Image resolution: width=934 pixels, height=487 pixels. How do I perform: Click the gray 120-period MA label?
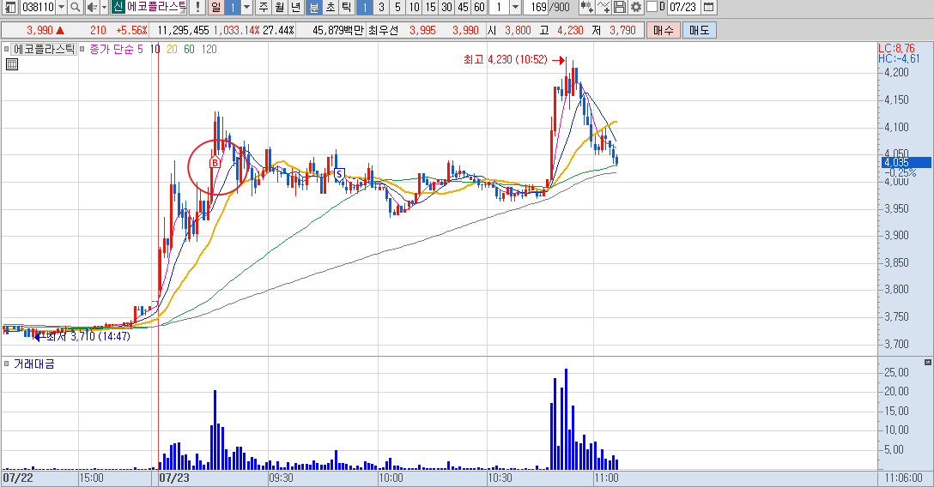[209, 50]
